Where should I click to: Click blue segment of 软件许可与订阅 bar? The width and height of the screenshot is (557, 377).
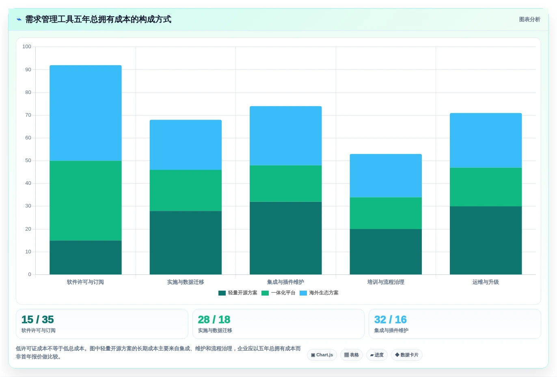click(86, 113)
